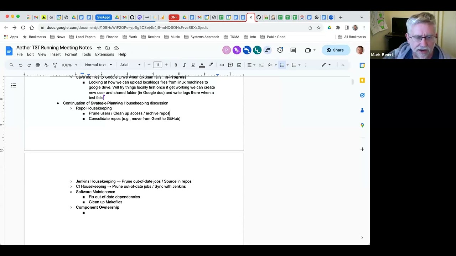Screen dimensions: 456x256
Task: Open the Chrome extensions puzzle icon
Action: pos(338,27)
